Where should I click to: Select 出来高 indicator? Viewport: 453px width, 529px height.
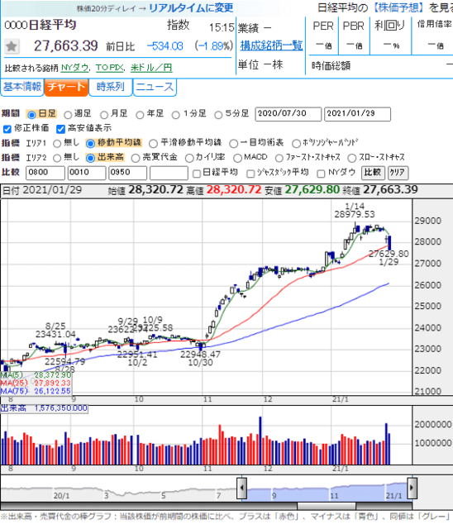click(x=90, y=158)
